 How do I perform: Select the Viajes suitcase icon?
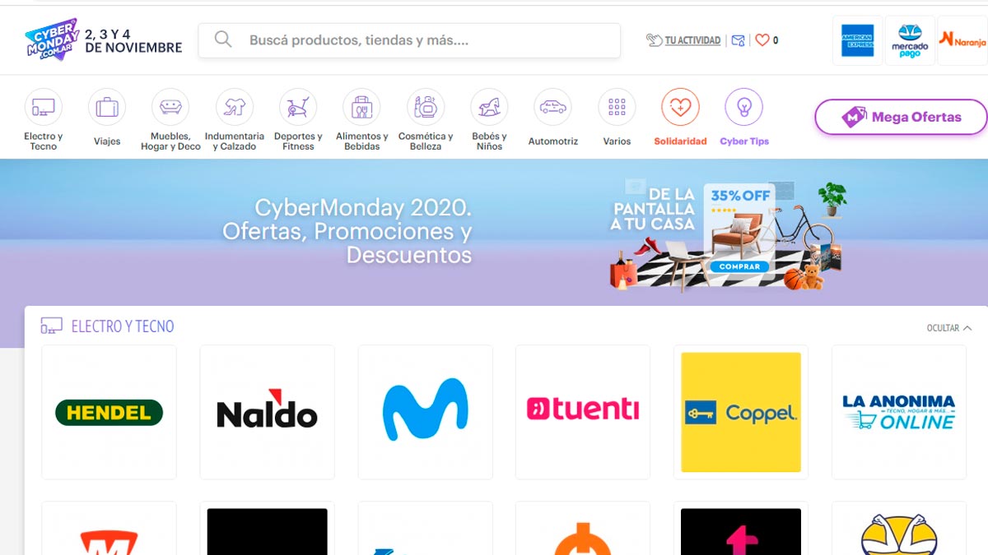[107, 107]
